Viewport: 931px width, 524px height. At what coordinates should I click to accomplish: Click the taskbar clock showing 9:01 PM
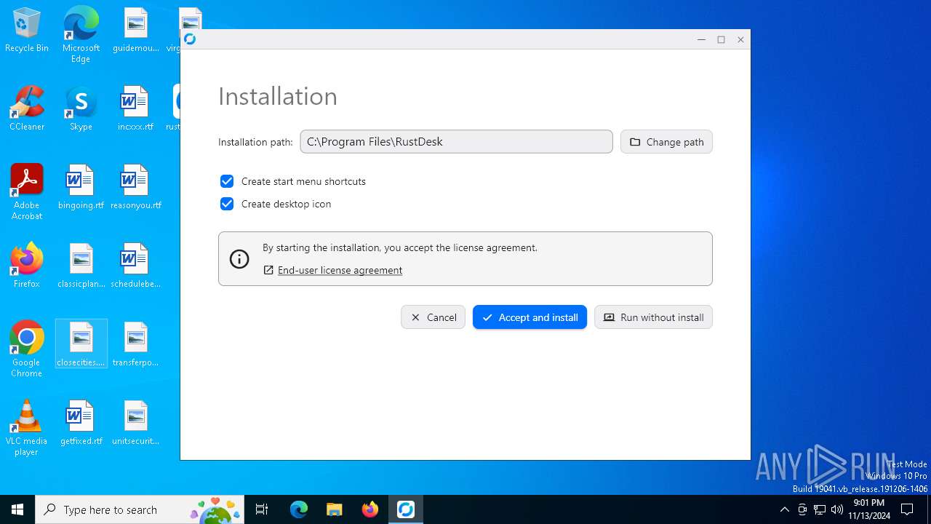(869, 509)
